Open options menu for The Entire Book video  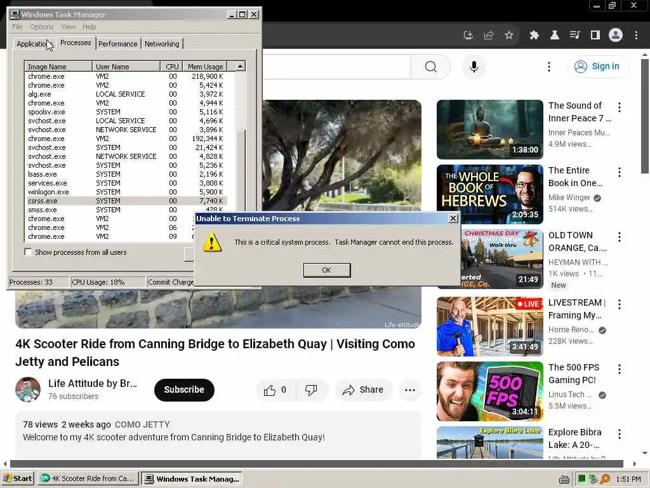[x=620, y=172]
